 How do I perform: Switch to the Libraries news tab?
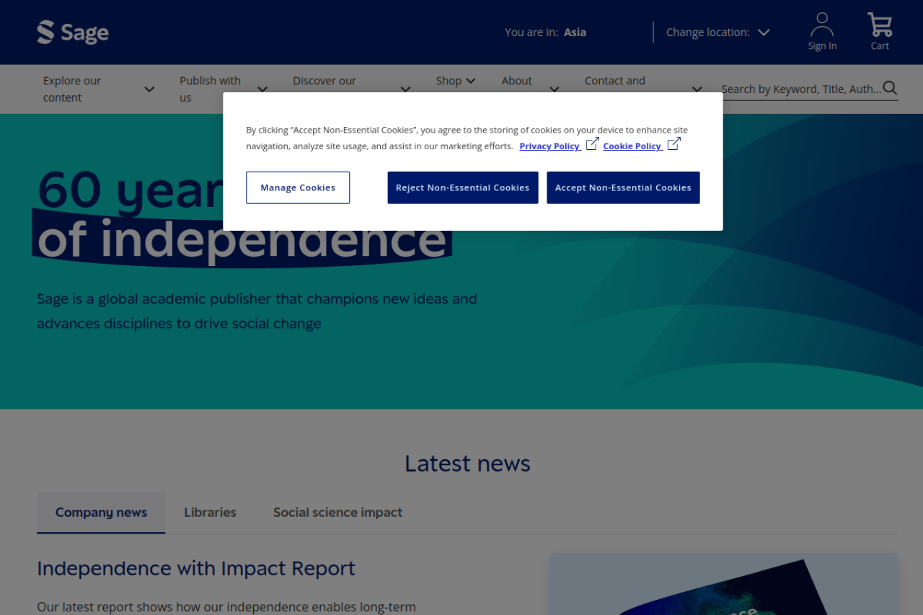[x=210, y=513]
